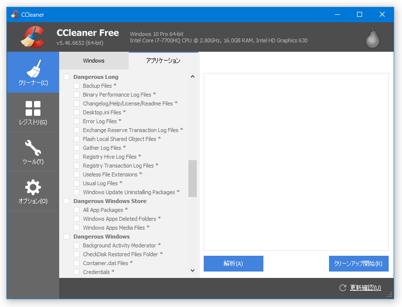This screenshot has width=402, height=307.
Task: Open the 更新確認(U) update link
Action: (x=365, y=288)
